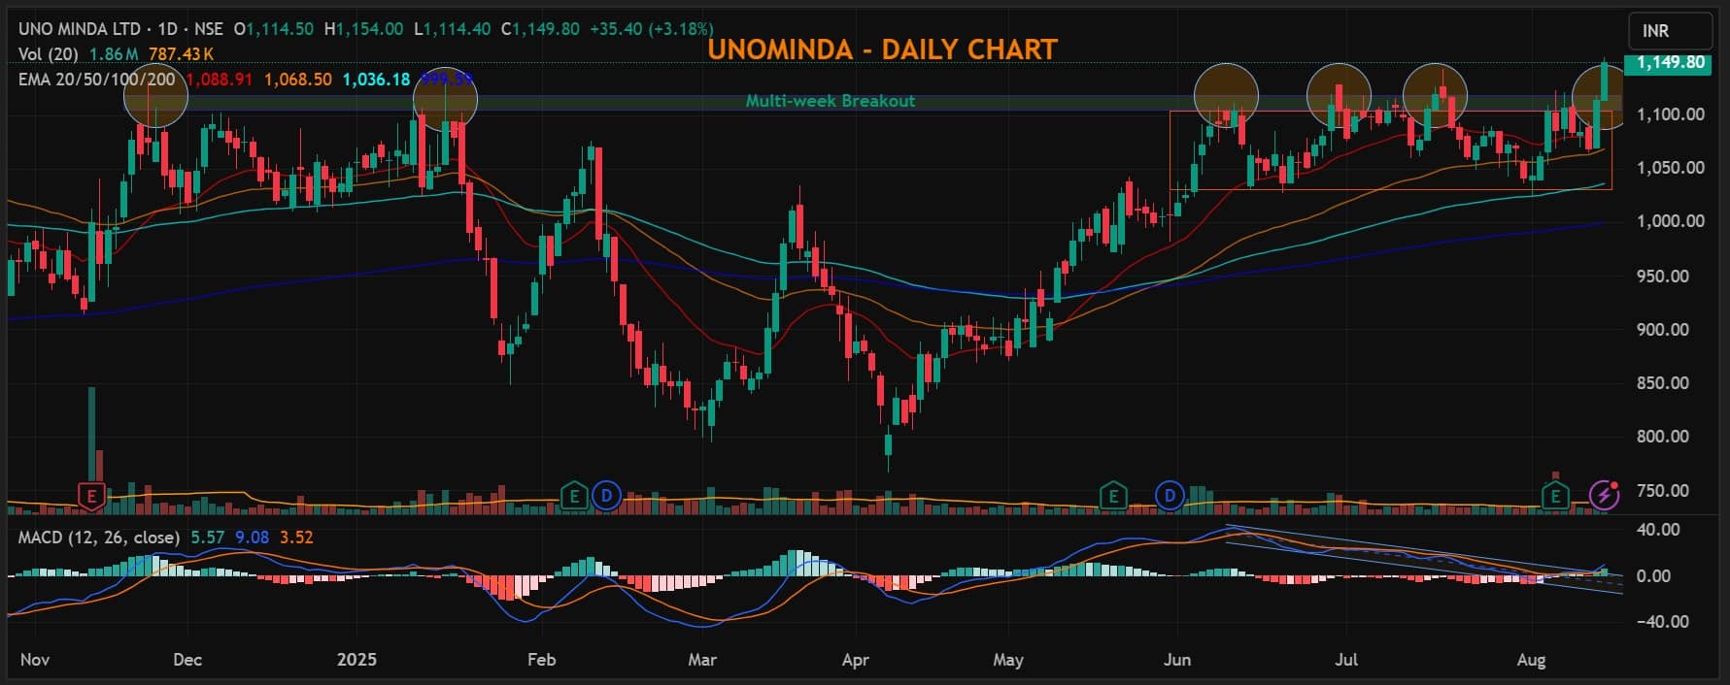
Task: Click the Aug label on the time axis
Action: point(1530,660)
